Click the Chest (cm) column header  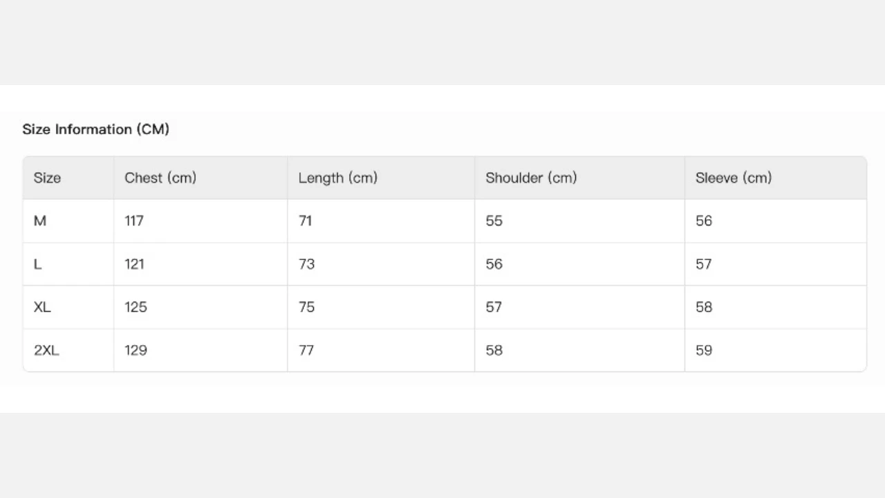pyautogui.click(x=160, y=178)
